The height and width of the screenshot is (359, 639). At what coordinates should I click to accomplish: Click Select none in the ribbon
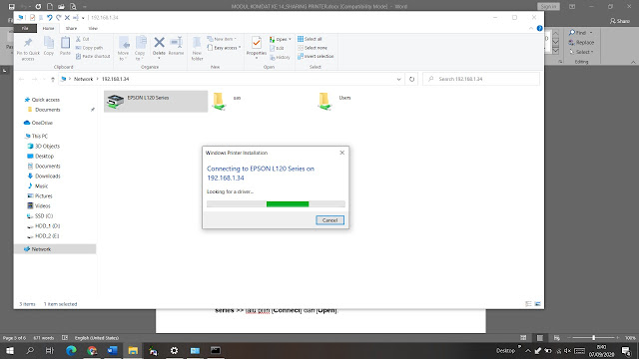tap(313, 48)
